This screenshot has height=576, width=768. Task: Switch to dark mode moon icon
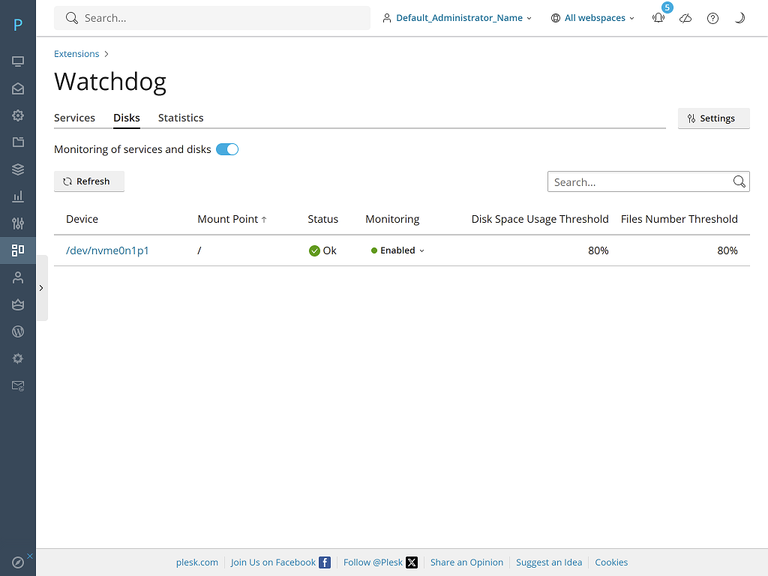[x=739, y=18]
